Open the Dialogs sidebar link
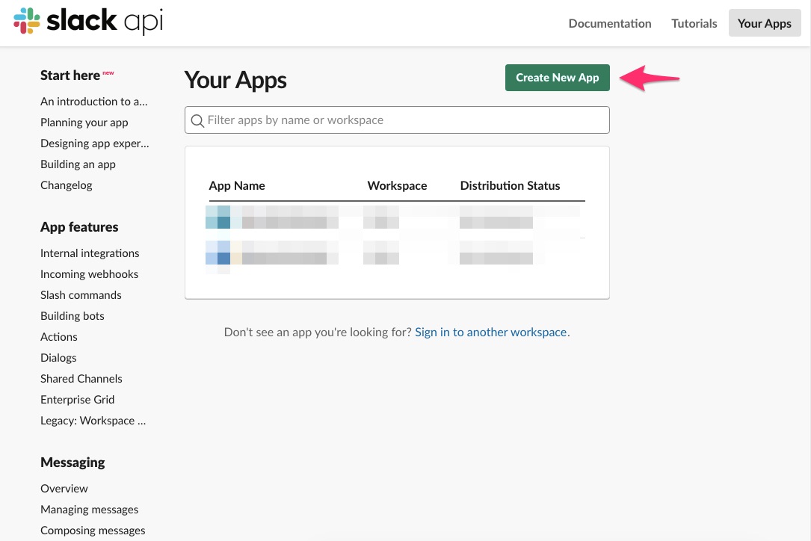Image resolution: width=811 pixels, height=541 pixels. 58,358
